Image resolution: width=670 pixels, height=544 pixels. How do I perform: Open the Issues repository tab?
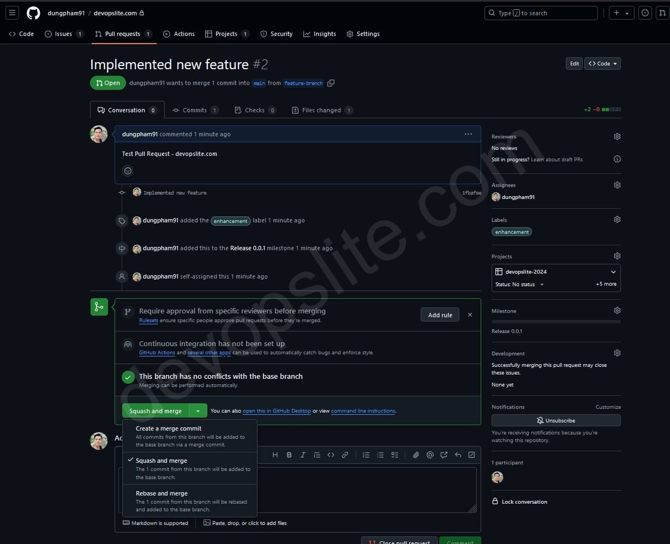tap(64, 34)
